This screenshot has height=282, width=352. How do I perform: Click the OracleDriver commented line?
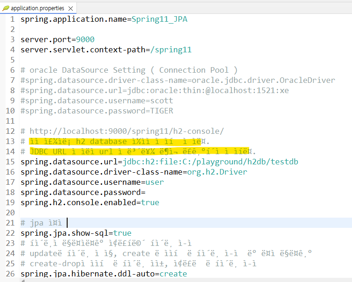[178, 81]
